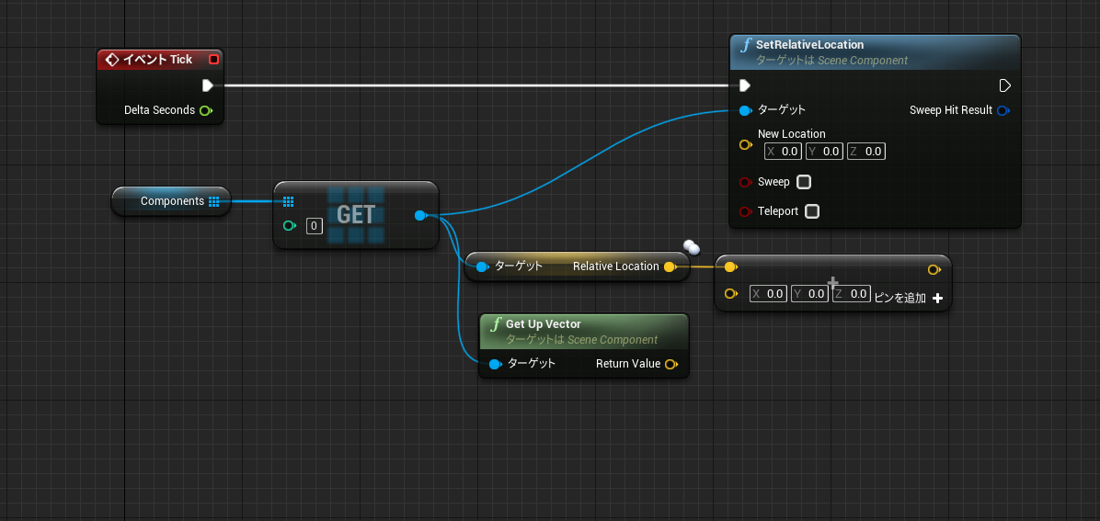1100x521 pixels.
Task: Click the Delta Seconds output pin
Action: coord(205,110)
